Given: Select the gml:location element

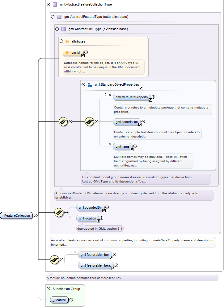Looking at the screenshot, I should tap(87, 218).
